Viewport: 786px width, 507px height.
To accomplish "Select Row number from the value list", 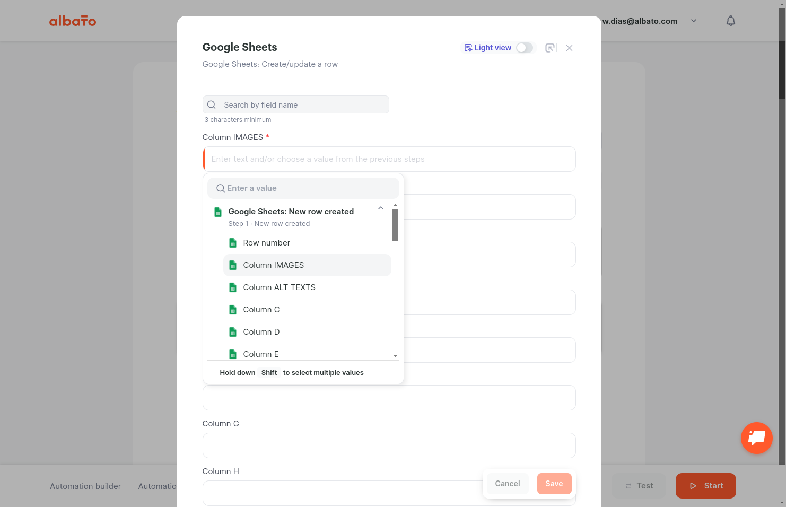I will click(307, 243).
